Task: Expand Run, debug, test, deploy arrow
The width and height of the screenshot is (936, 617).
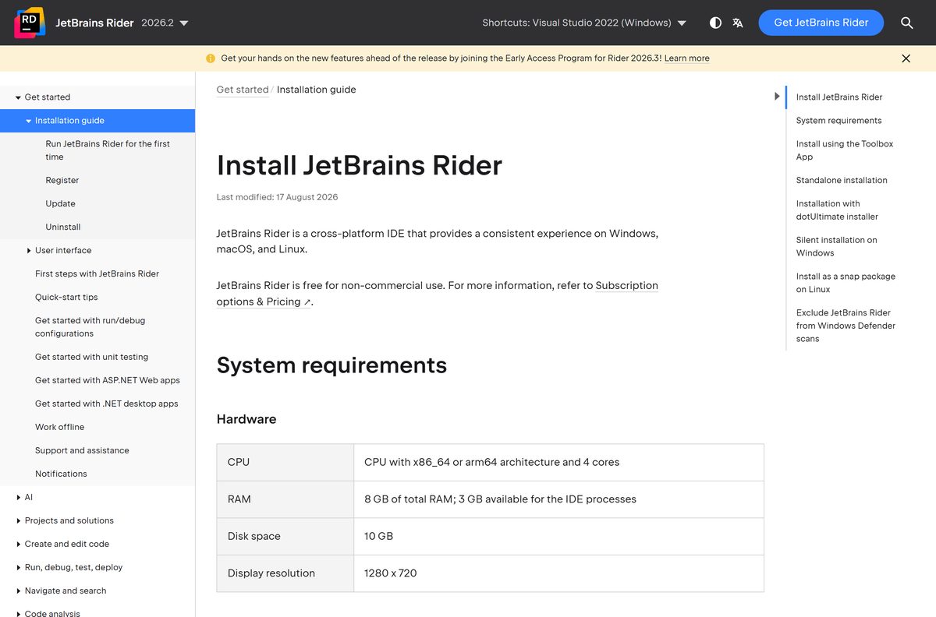Action: (x=18, y=567)
